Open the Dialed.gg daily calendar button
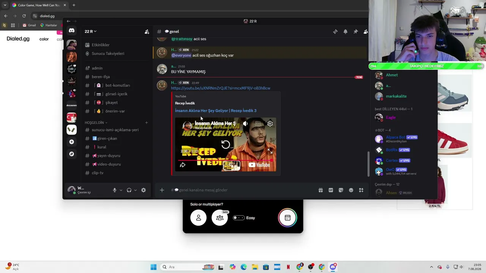The height and width of the screenshot is (273, 486). (287, 218)
